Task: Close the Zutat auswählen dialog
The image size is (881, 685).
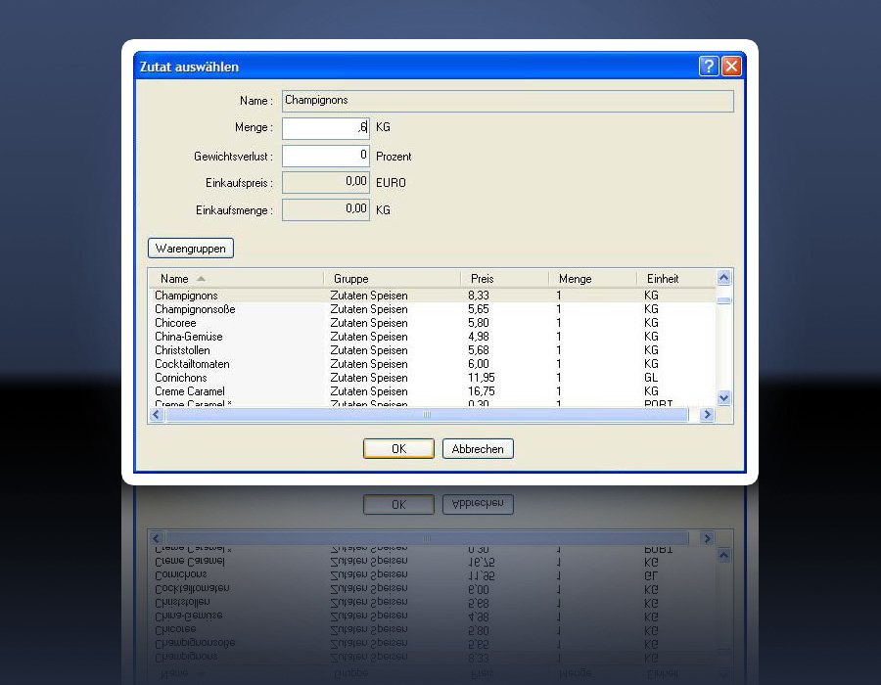Action: [731, 67]
